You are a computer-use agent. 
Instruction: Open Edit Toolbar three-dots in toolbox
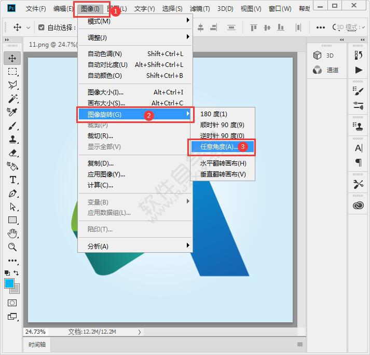(x=12, y=261)
